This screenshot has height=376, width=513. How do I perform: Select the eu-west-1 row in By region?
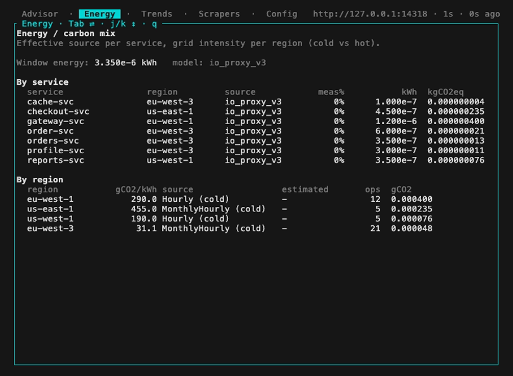click(230, 199)
